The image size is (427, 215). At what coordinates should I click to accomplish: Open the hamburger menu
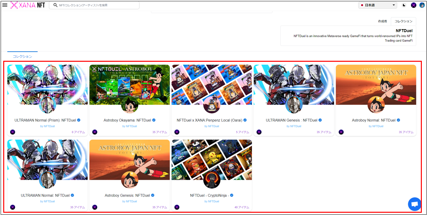[5, 5]
